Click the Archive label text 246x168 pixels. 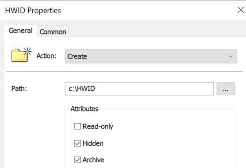pos(93,160)
